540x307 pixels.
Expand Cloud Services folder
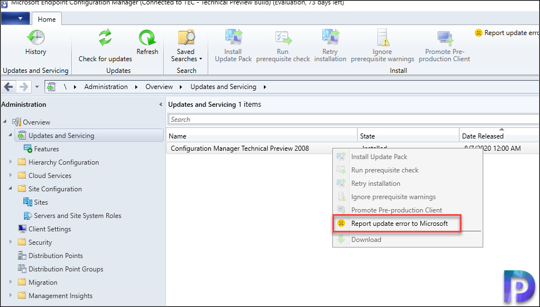point(11,176)
